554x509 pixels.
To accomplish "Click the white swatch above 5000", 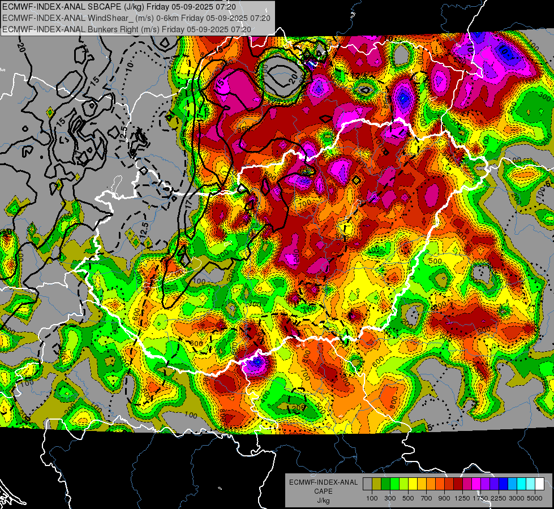I will (x=540, y=484).
